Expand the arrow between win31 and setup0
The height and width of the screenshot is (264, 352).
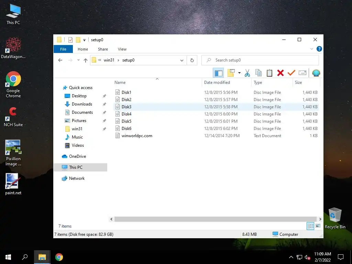point(118,60)
